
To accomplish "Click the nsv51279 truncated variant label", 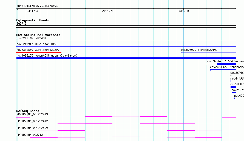I will pyautogui.click(x=238, y=90).
